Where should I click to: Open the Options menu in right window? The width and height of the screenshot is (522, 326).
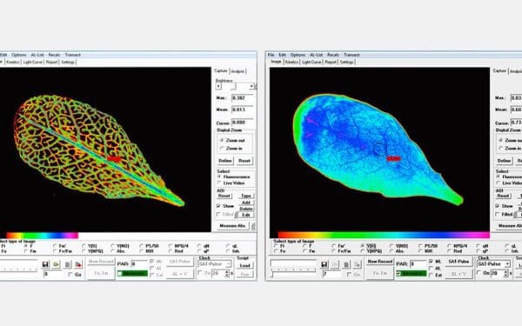[x=298, y=55]
